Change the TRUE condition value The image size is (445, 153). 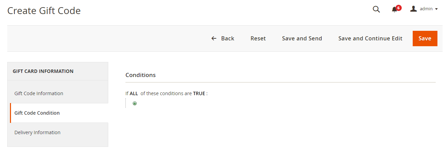pos(199,93)
